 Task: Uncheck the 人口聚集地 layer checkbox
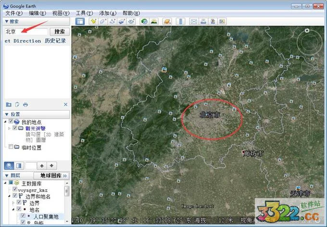(x=23, y=215)
